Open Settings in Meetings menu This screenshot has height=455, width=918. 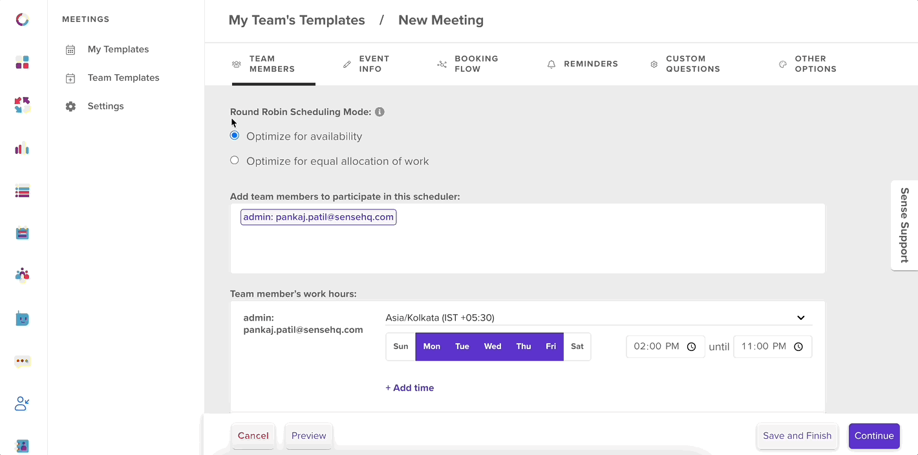[x=106, y=106]
